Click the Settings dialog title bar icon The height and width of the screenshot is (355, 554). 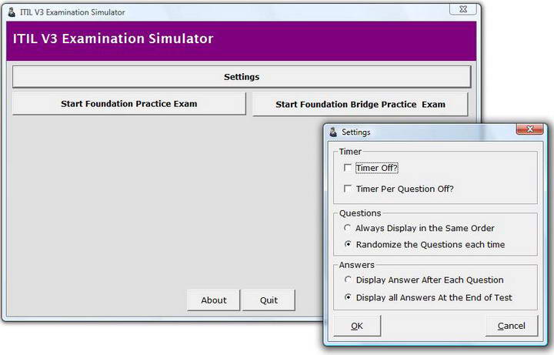(333, 132)
